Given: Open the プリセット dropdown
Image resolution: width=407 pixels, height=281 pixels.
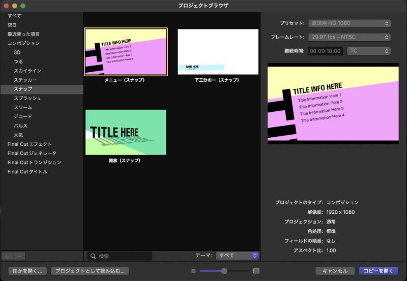Looking at the screenshot, I should [x=349, y=23].
